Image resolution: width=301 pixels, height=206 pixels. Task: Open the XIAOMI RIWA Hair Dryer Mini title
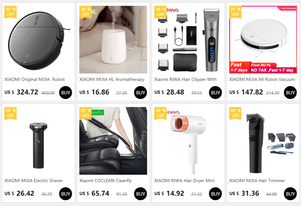(184, 181)
